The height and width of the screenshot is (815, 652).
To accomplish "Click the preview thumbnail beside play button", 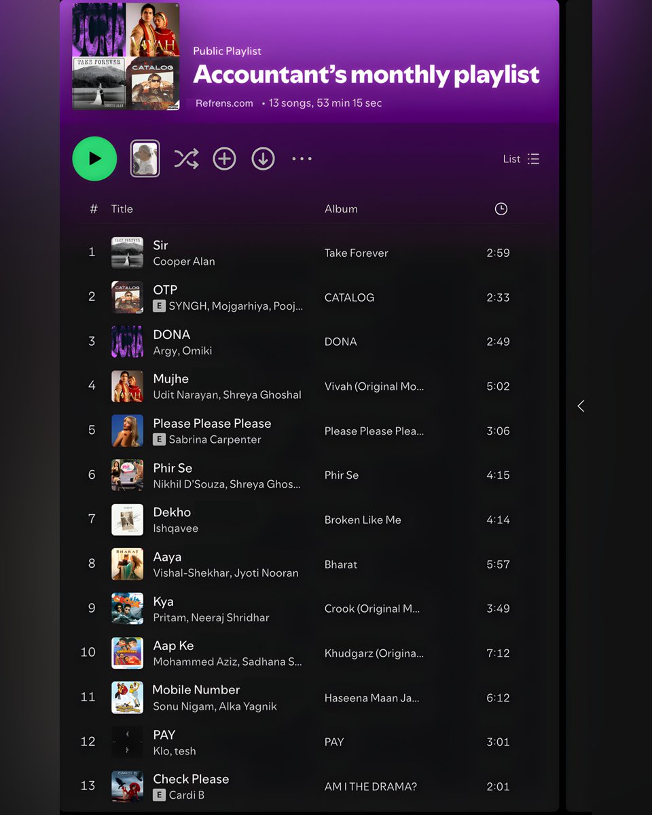I will tap(145, 159).
